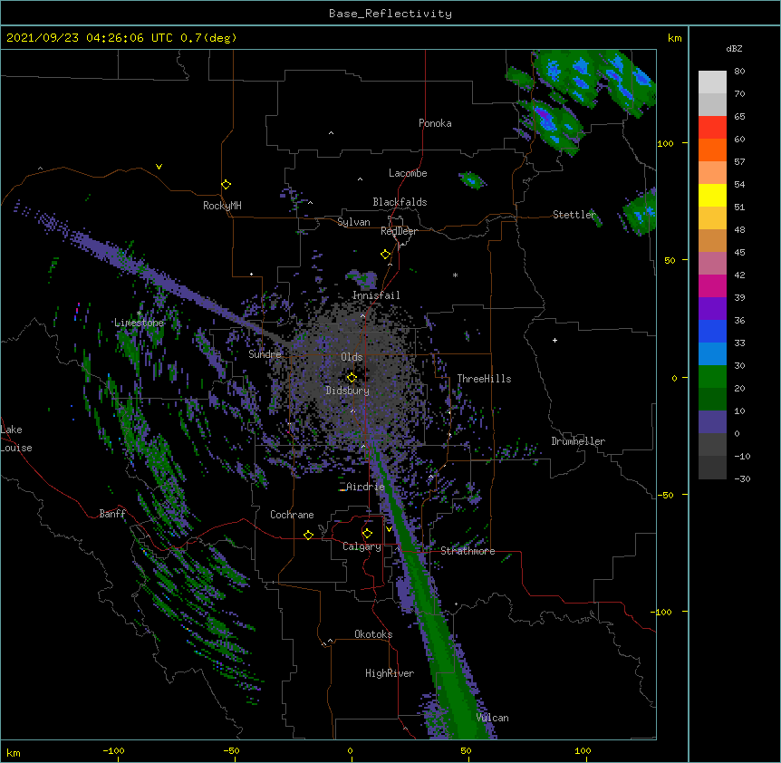Click the Lake Louise label

tap(16, 439)
